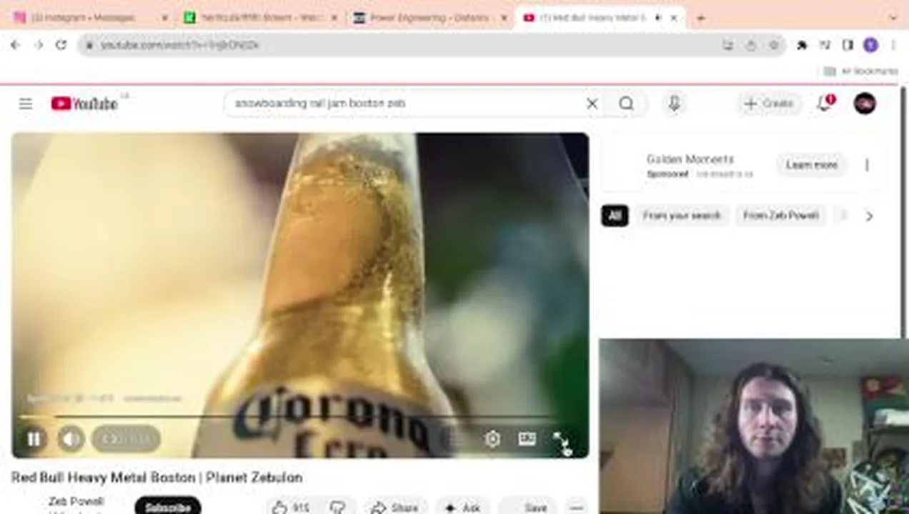Switch to the Power Engineering tab

429,18
